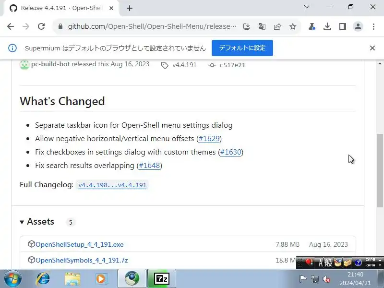Image resolution: width=384 pixels, height=288 pixels.
Task: Toggle CAPS lock on language bar
Action: pyautogui.click(x=370, y=260)
